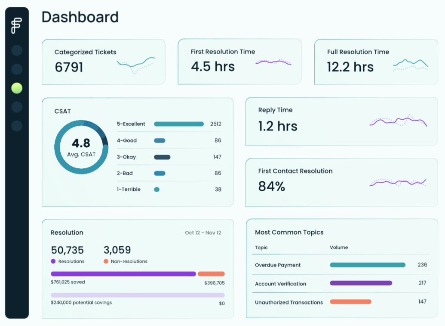Click the purple resolutions progress bar
This screenshot has width=445, height=326.
[x=123, y=274]
